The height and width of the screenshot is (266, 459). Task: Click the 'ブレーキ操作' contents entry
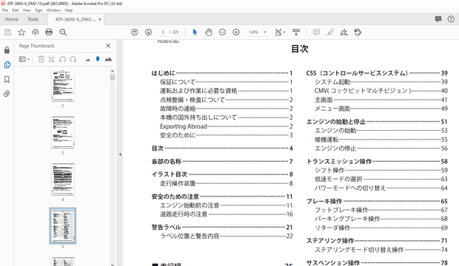pos(324,201)
